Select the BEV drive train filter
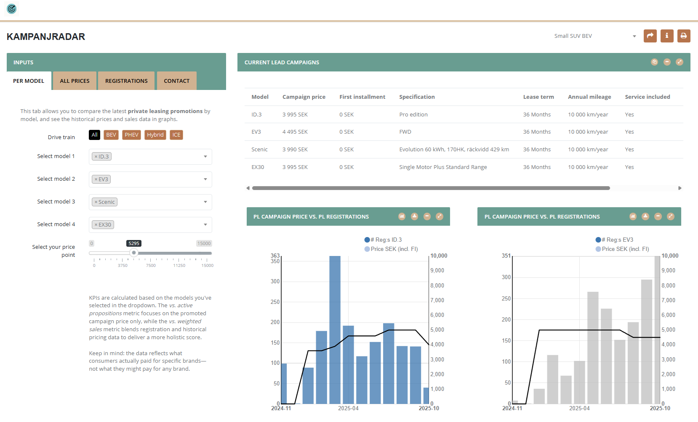698x422 pixels. [111, 135]
